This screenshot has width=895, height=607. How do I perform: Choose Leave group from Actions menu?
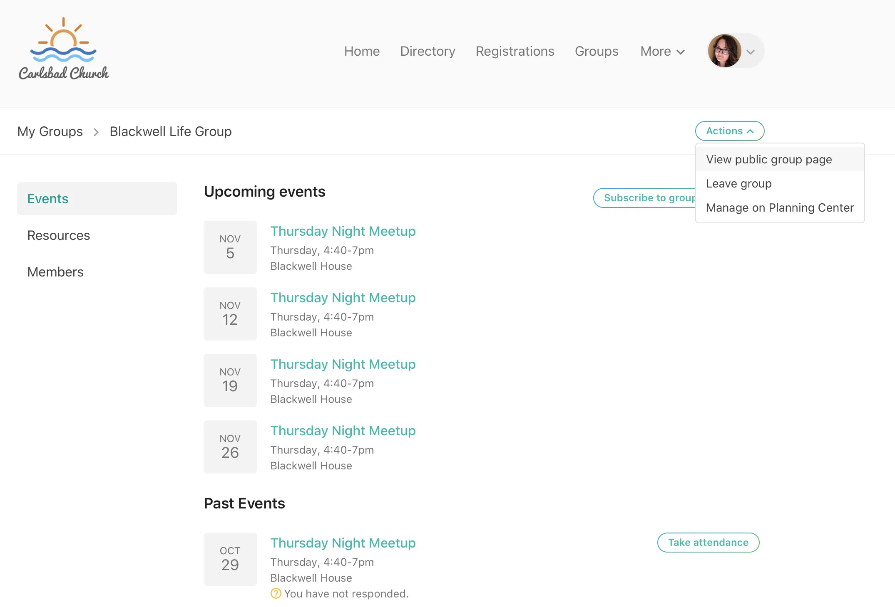point(738,183)
